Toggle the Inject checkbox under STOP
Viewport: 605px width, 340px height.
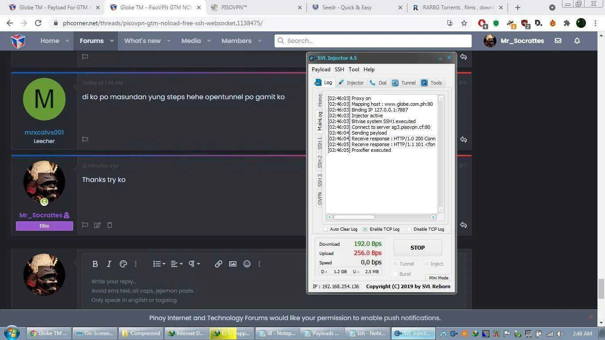point(426,264)
